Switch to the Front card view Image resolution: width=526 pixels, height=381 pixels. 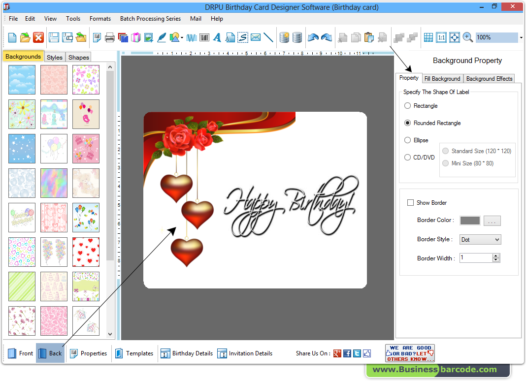pos(20,353)
